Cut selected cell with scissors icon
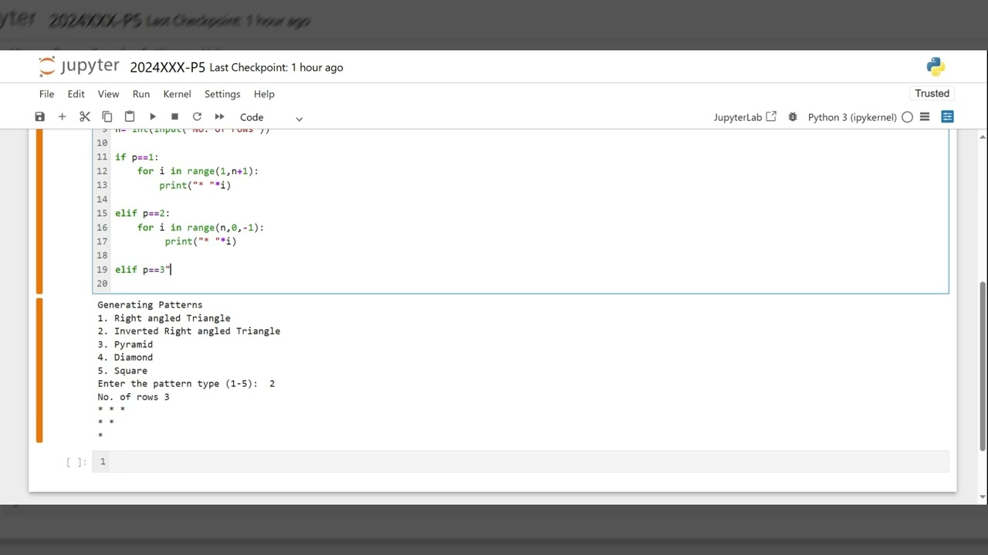 click(x=85, y=117)
